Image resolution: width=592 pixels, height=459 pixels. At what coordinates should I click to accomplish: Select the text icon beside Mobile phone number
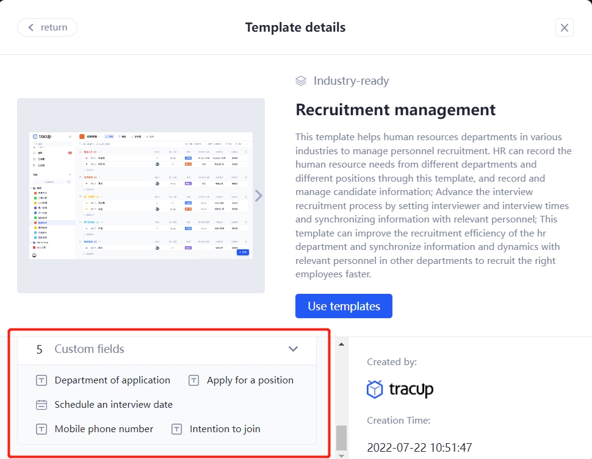(x=42, y=429)
